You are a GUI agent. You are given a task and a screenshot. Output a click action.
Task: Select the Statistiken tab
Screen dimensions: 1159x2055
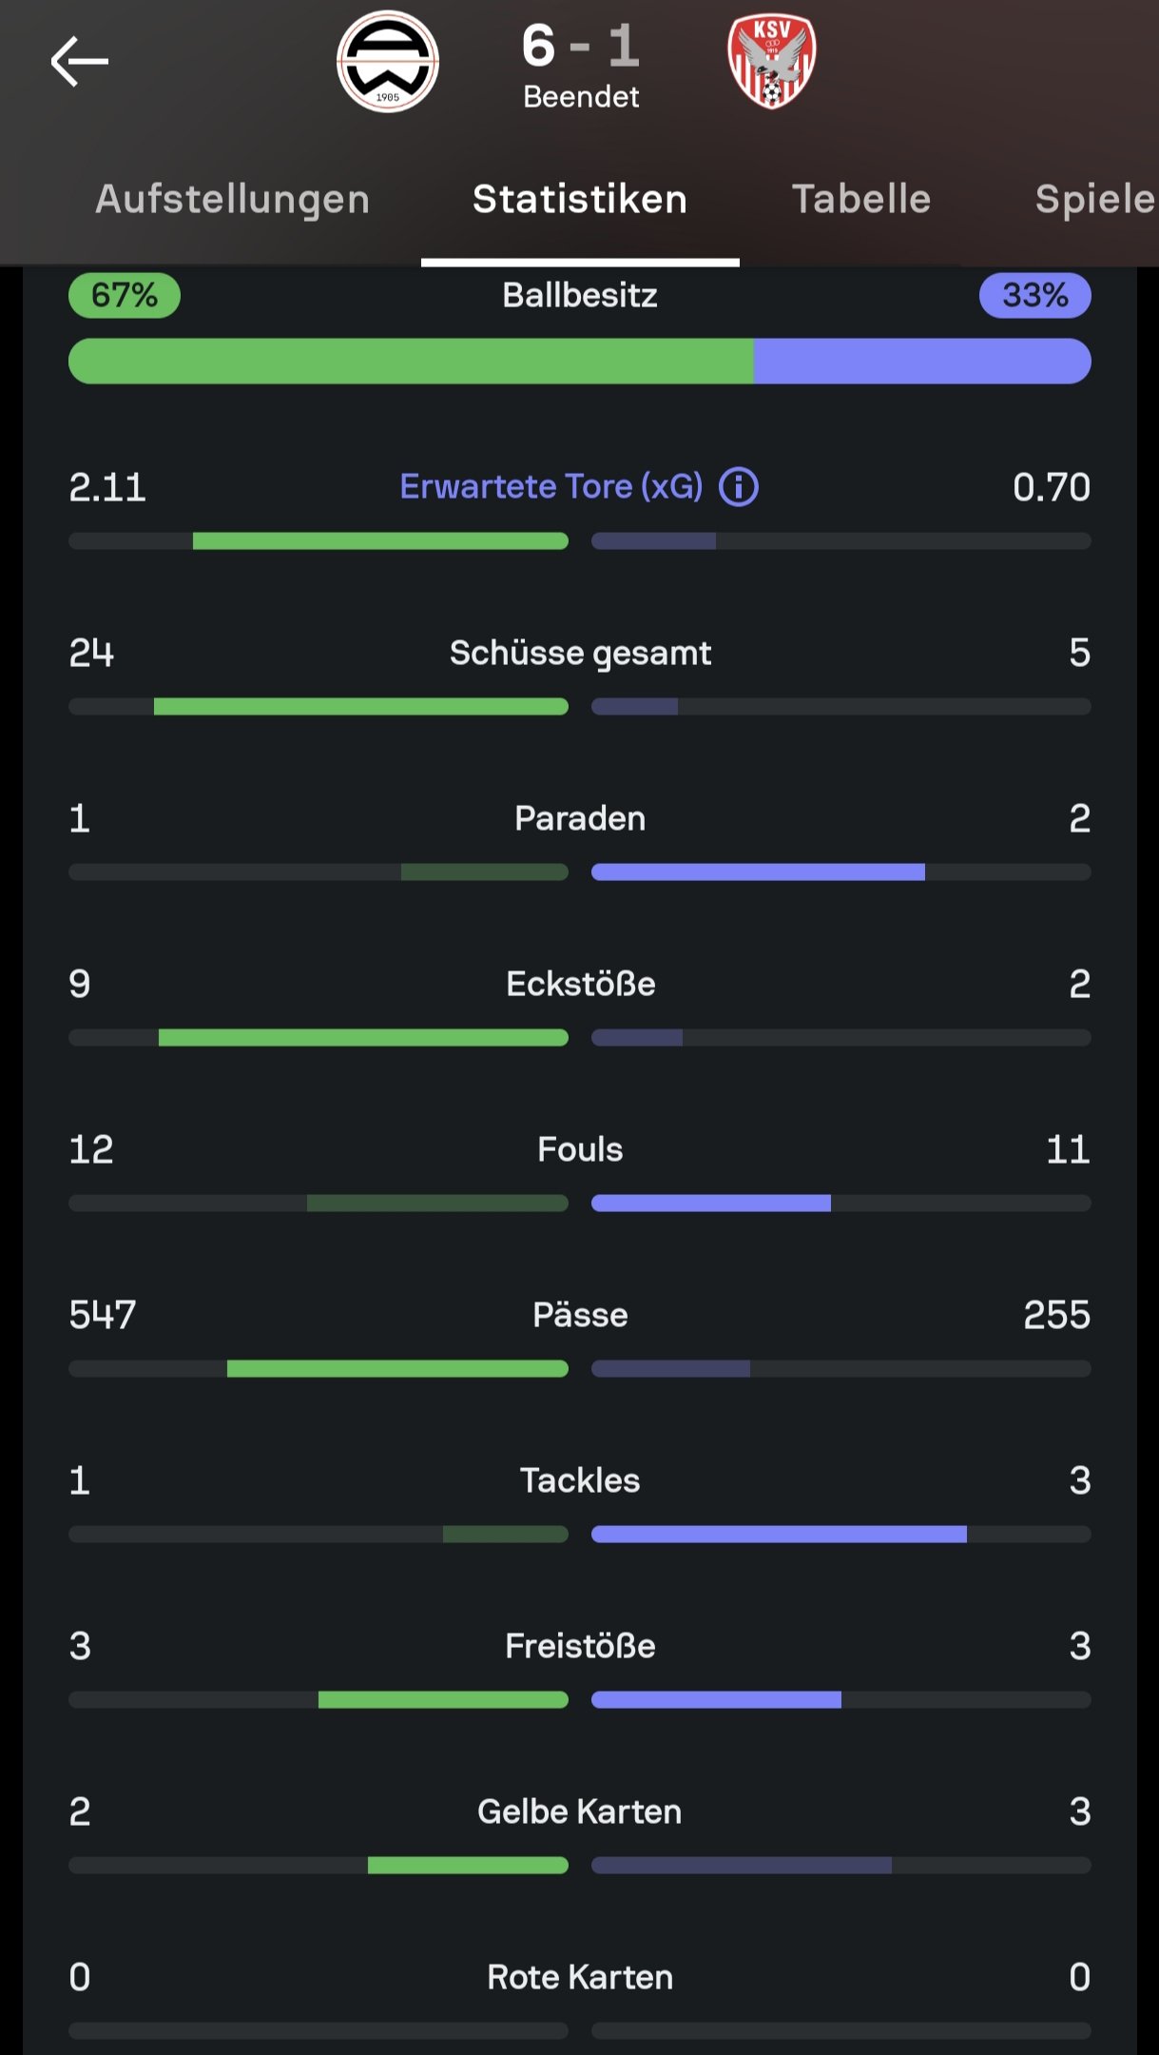tap(580, 200)
